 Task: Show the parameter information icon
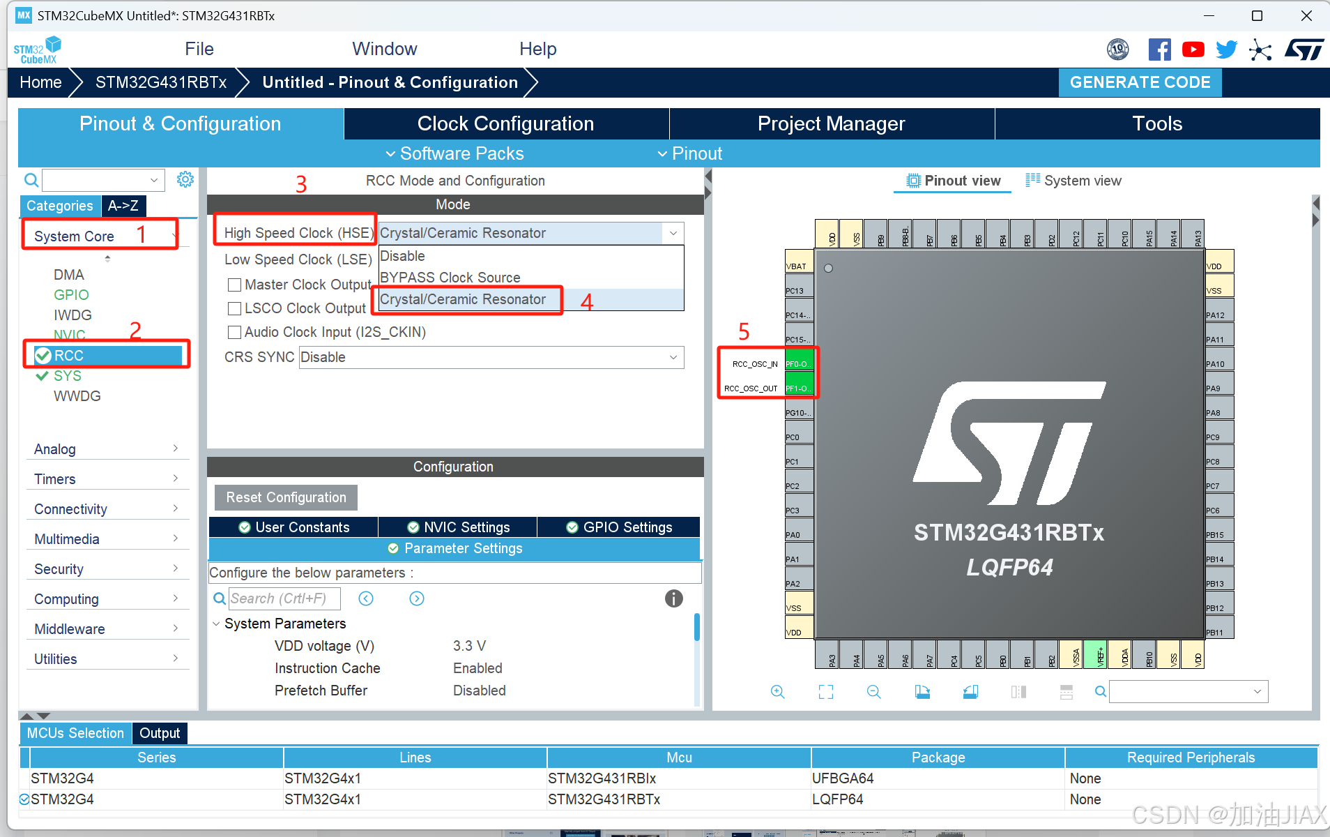(673, 598)
